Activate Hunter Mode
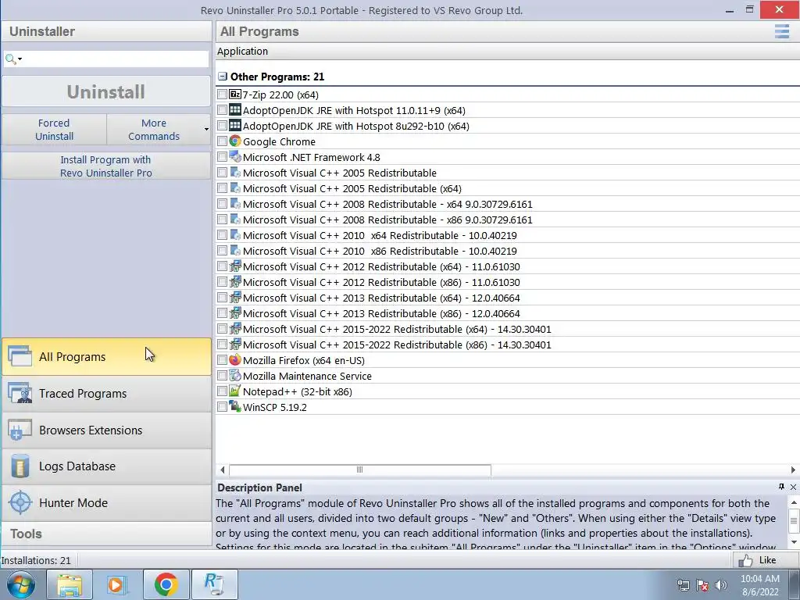The width and height of the screenshot is (800, 600). 106,502
